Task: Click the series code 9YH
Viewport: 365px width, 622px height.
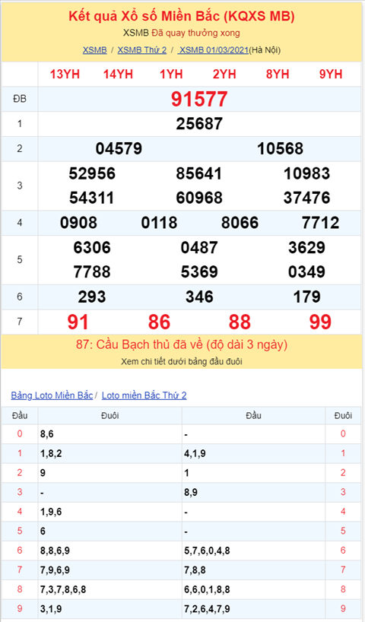Action: point(331,75)
